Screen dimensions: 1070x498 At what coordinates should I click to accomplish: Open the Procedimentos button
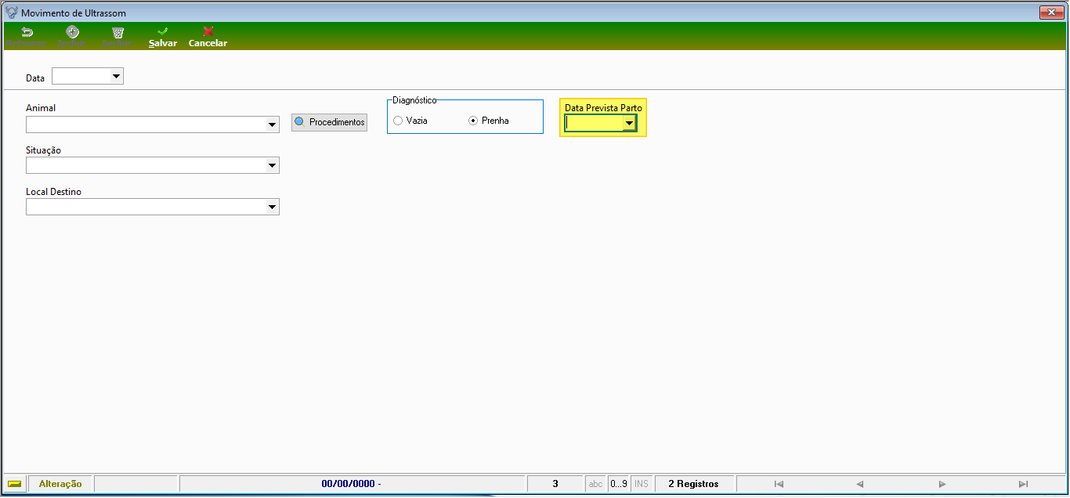[329, 122]
